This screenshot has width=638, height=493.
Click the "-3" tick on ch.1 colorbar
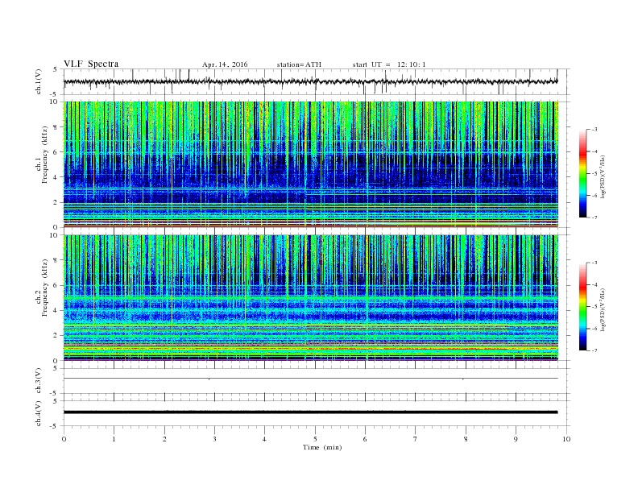pyautogui.click(x=594, y=130)
